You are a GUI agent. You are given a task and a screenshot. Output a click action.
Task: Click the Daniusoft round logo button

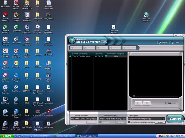click(72, 41)
